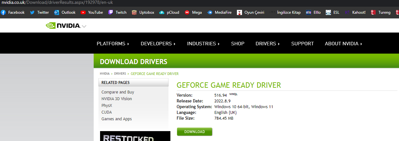Open the Tureng bookmark

[x=381, y=12]
